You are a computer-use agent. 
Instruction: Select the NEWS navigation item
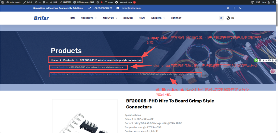(142, 18)
